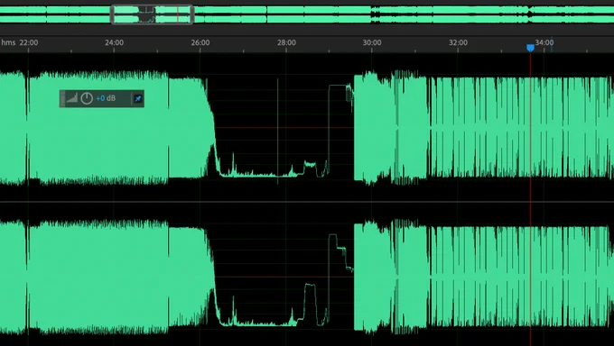Click the hms time format label
The height and width of the screenshot is (346, 614).
8,42
